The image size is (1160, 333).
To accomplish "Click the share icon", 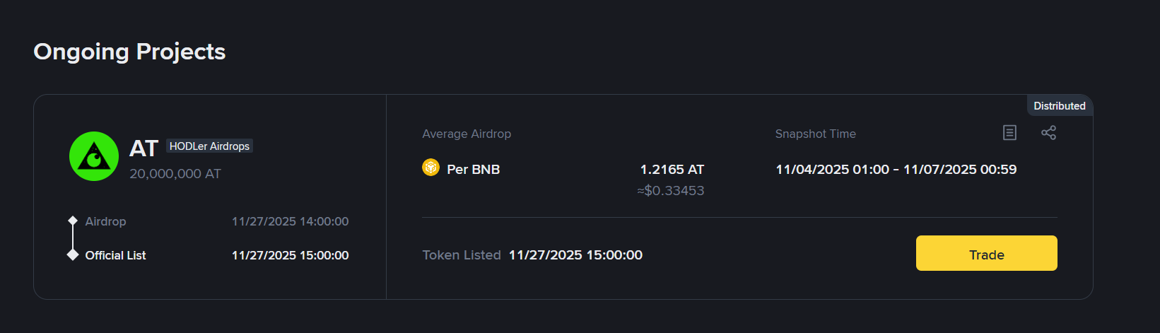I will [x=1048, y=133].
